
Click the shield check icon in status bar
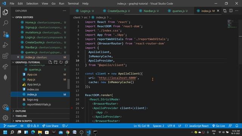(x=65, y=126)
